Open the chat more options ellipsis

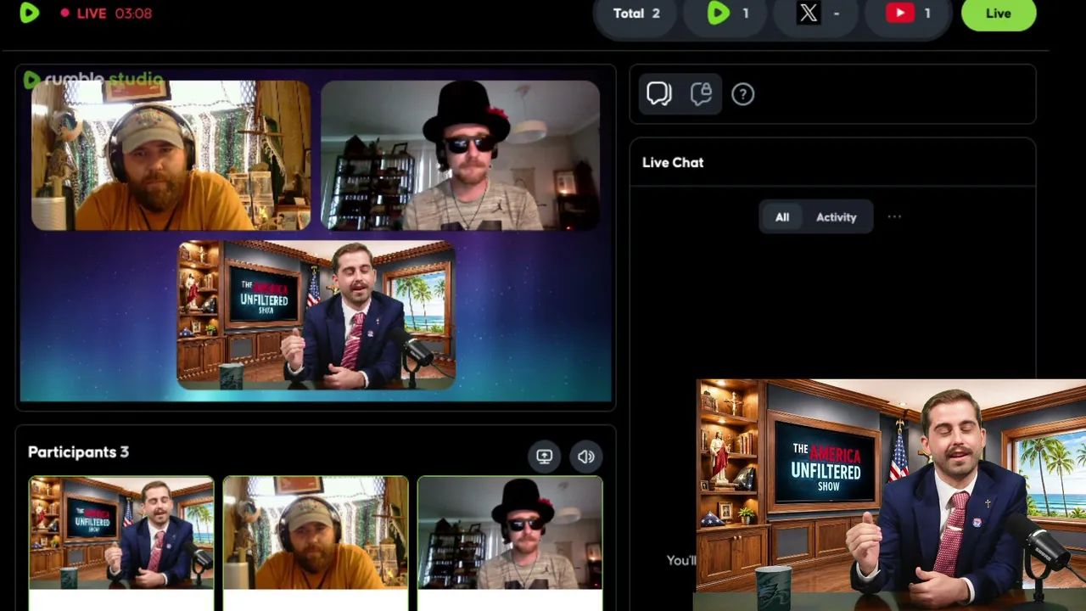pyautogui.click(x=894, y=217)
